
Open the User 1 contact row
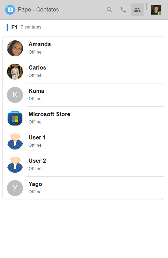[83, 142]
